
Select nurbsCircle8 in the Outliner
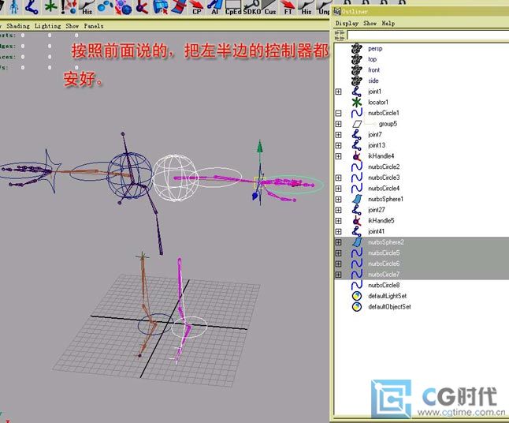(383, 285)
